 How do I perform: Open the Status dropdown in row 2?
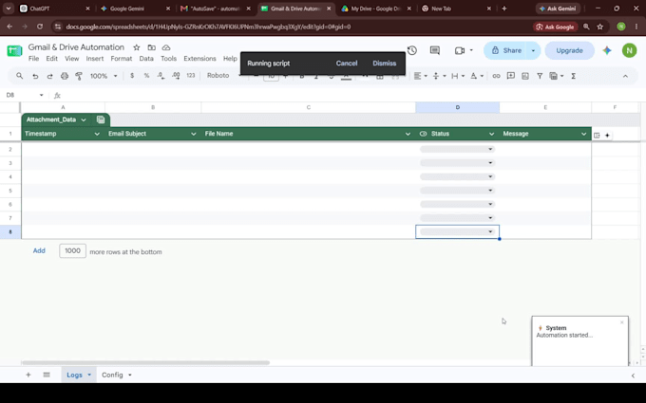[x=490, y=149]
